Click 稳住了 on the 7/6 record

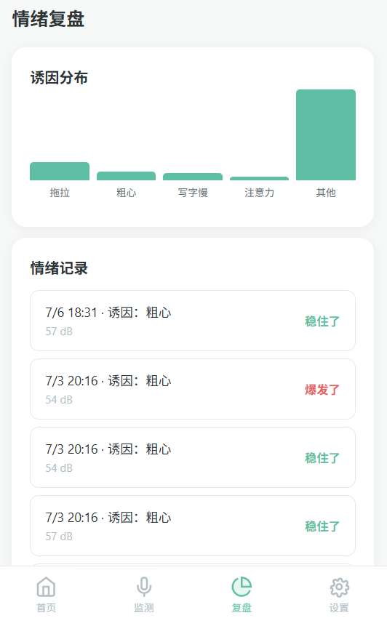(322, 321)
